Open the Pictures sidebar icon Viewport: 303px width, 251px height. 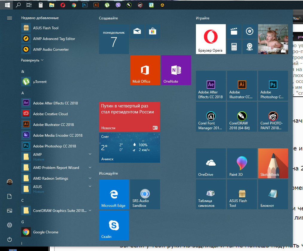[10, 211]
